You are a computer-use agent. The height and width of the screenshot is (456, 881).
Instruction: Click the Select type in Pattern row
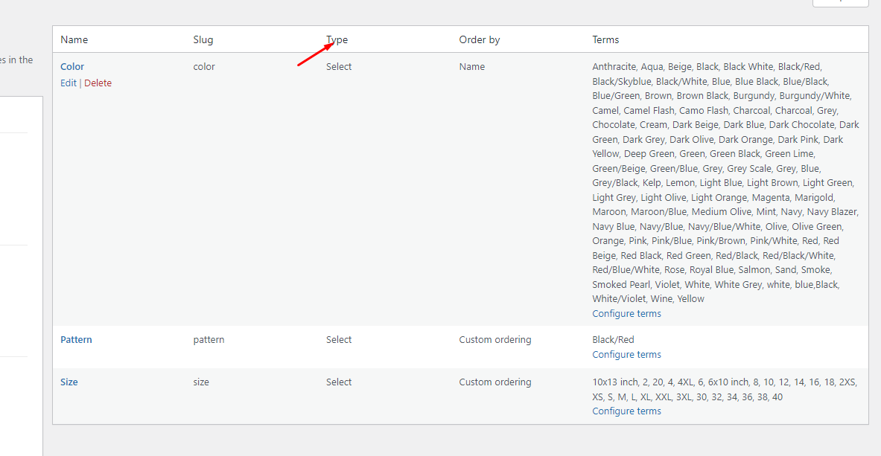[x=339, y=340]
